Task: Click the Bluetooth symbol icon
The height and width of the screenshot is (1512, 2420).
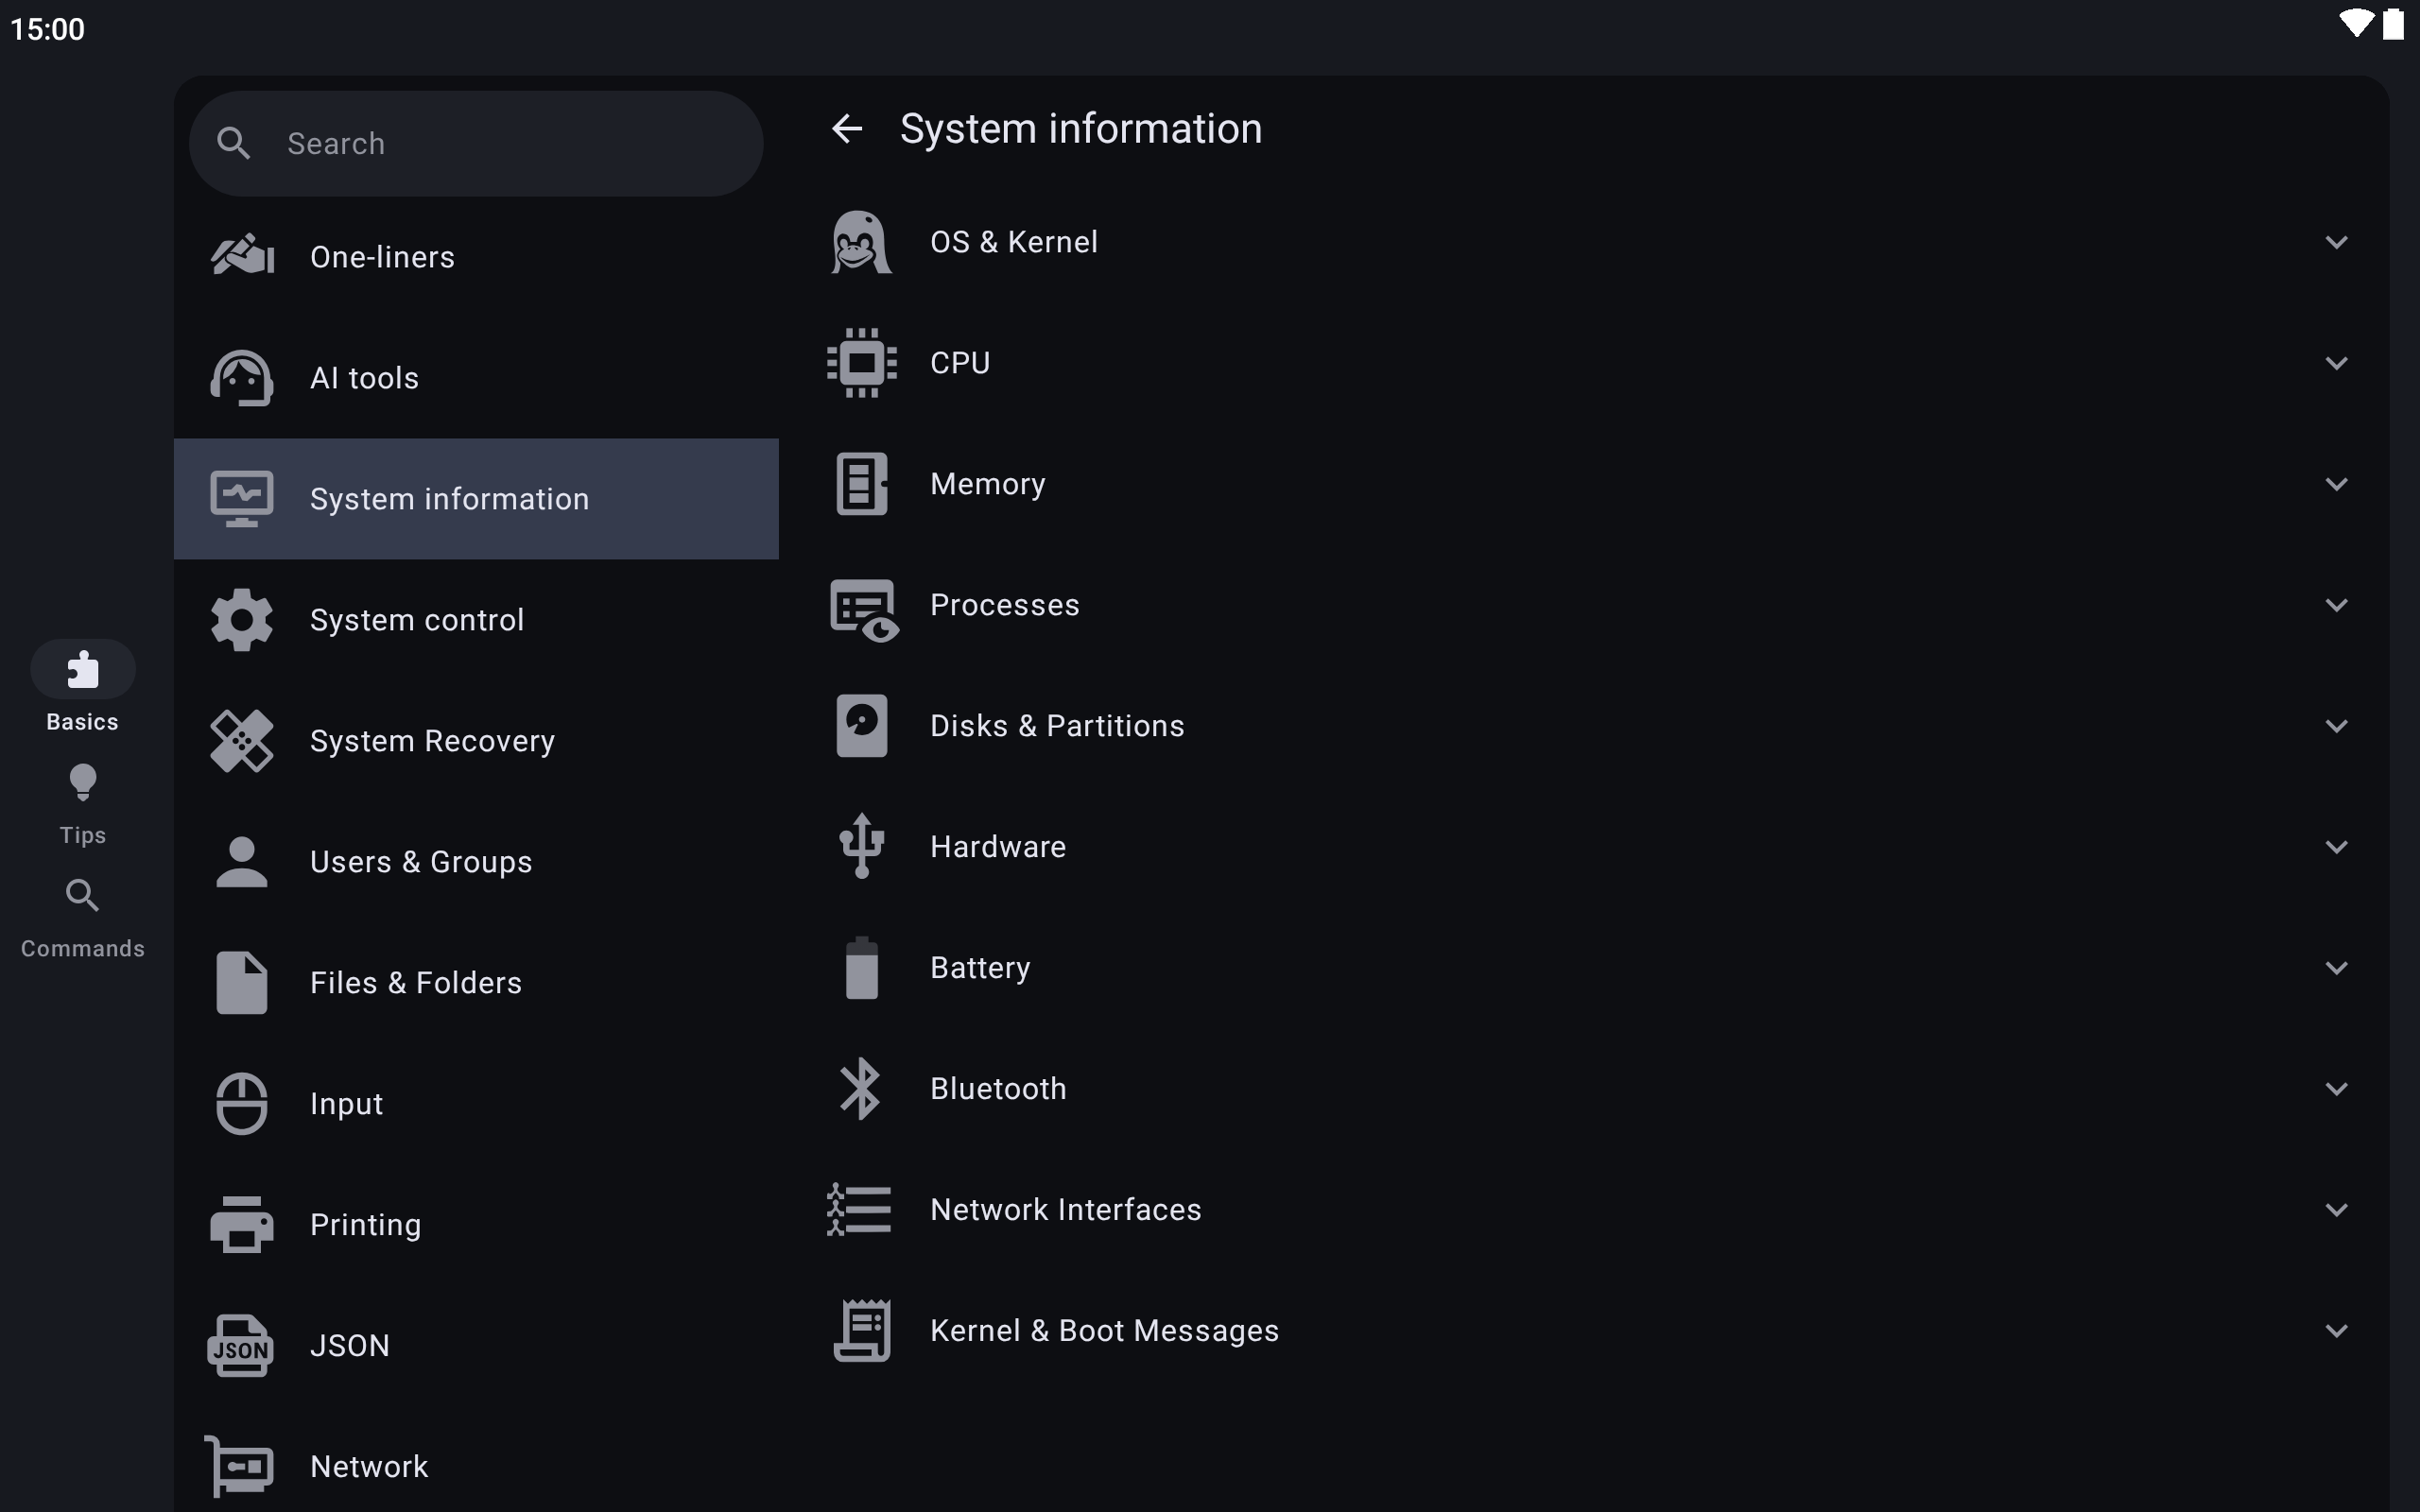Action: click(x=861, y=1088)
